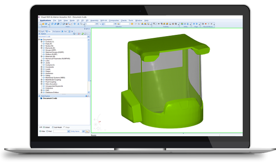Screen dimensions: 276x163
Task: Click the green refresh icon in Explorer header
Action: [82, 34]
